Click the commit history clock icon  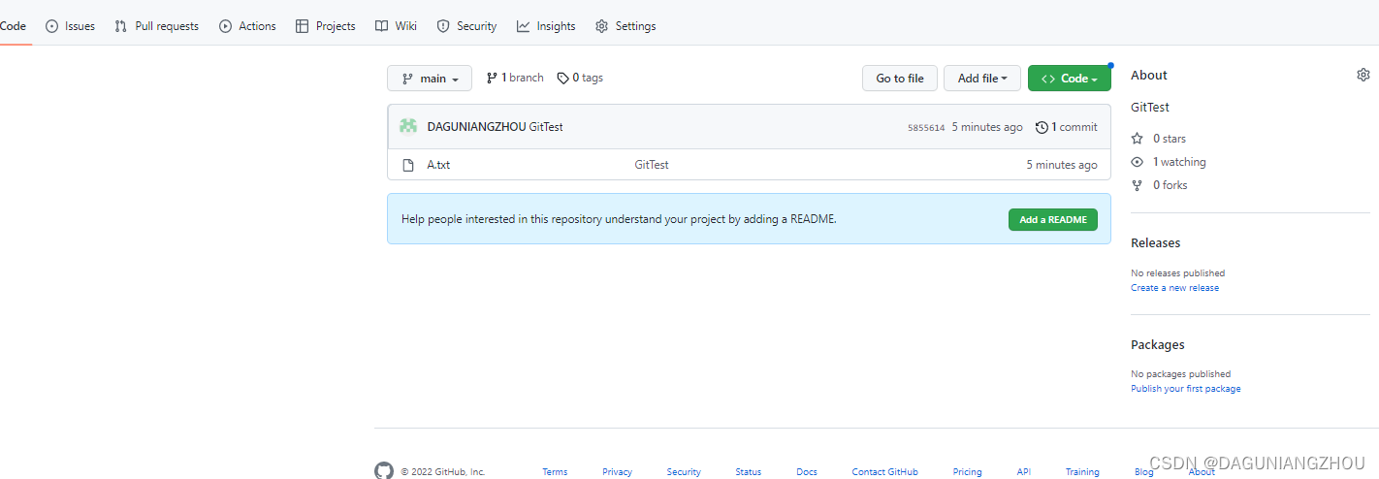(1042, 127)
